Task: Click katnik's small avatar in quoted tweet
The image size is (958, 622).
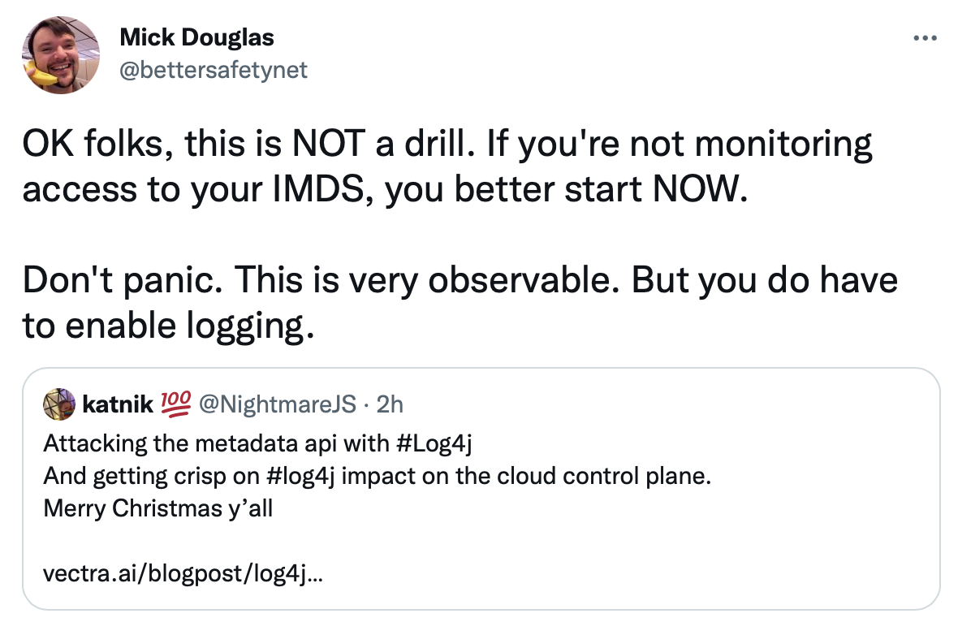Action: (58, 404)
